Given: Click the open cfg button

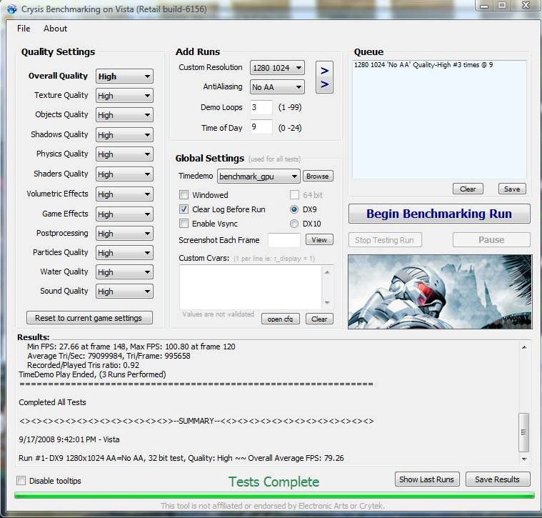Looking at the screenshot, I should tap(281, 319).
